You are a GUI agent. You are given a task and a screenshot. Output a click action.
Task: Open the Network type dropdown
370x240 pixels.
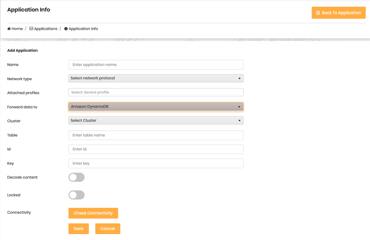tap(156, 78)
